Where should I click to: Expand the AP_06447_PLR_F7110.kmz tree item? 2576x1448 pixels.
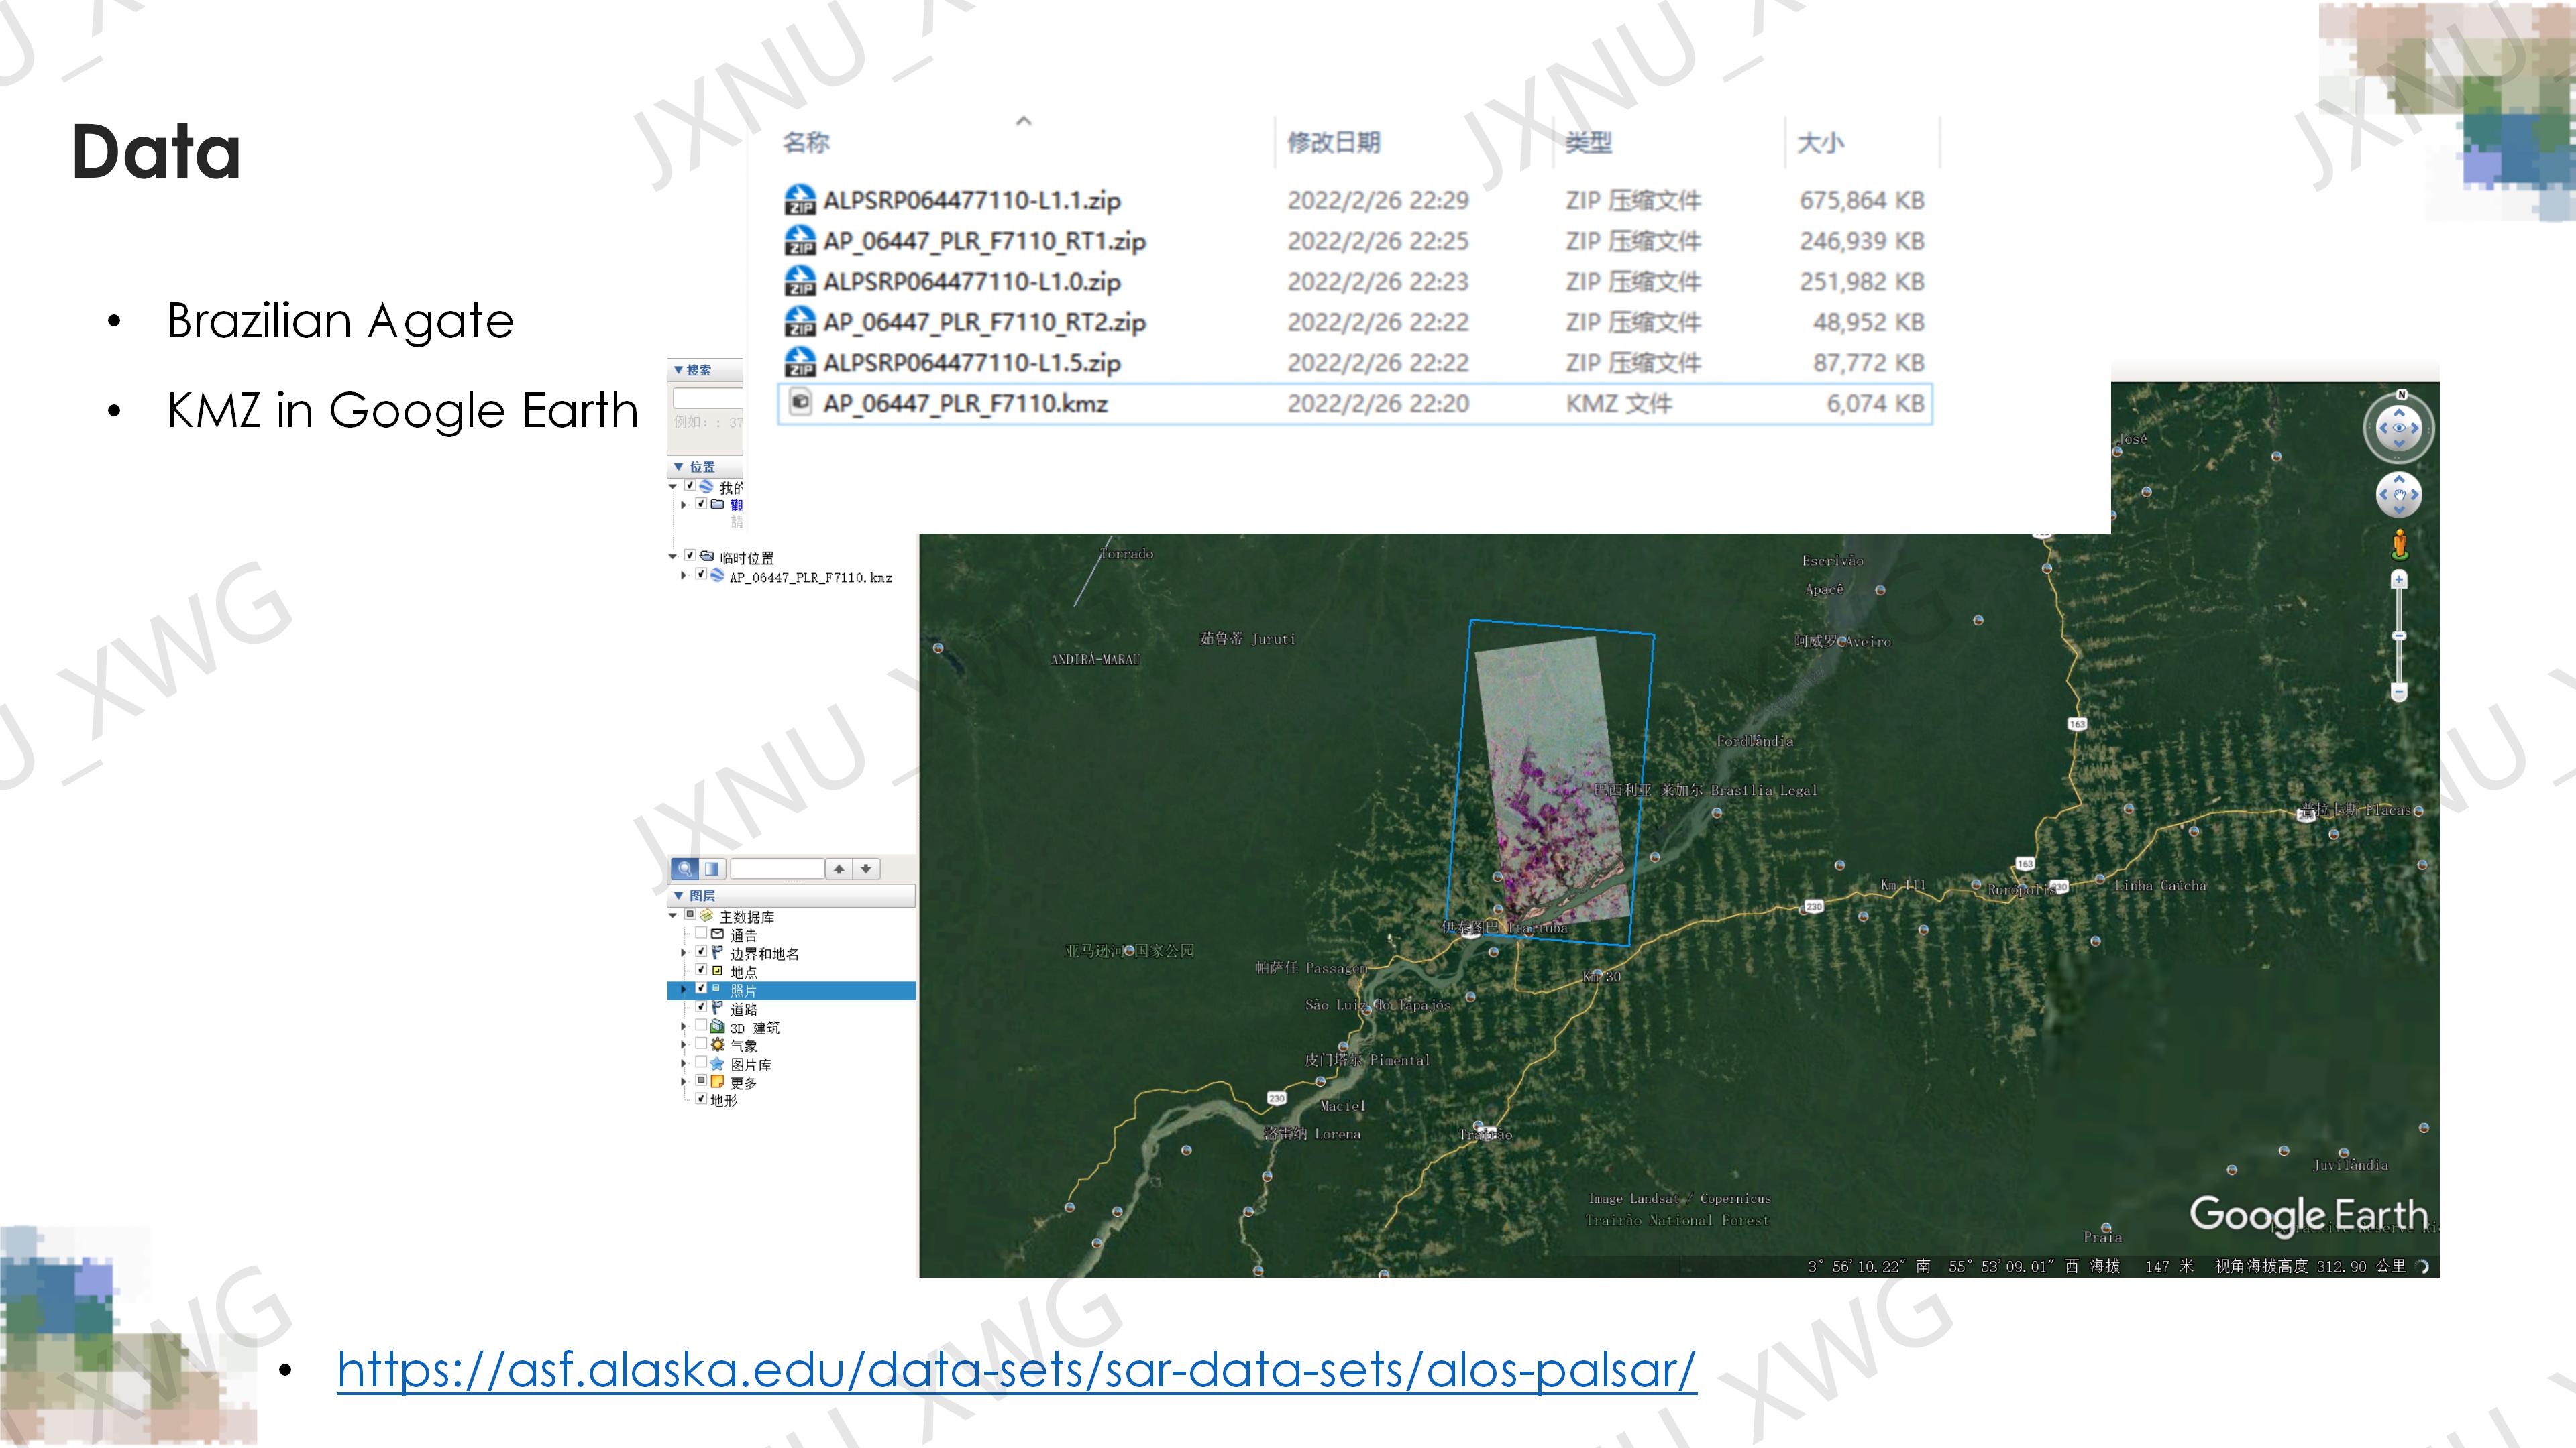point(684,576)
